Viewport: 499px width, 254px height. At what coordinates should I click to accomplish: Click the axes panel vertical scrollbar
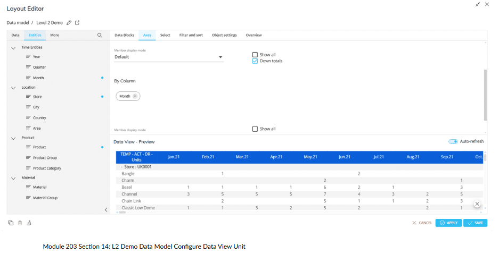point(485,95)
